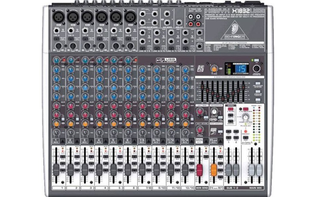This screenshot has height=197, width=316.
Task: Mute stereo channel 7/8
Action: pos(149,141)
